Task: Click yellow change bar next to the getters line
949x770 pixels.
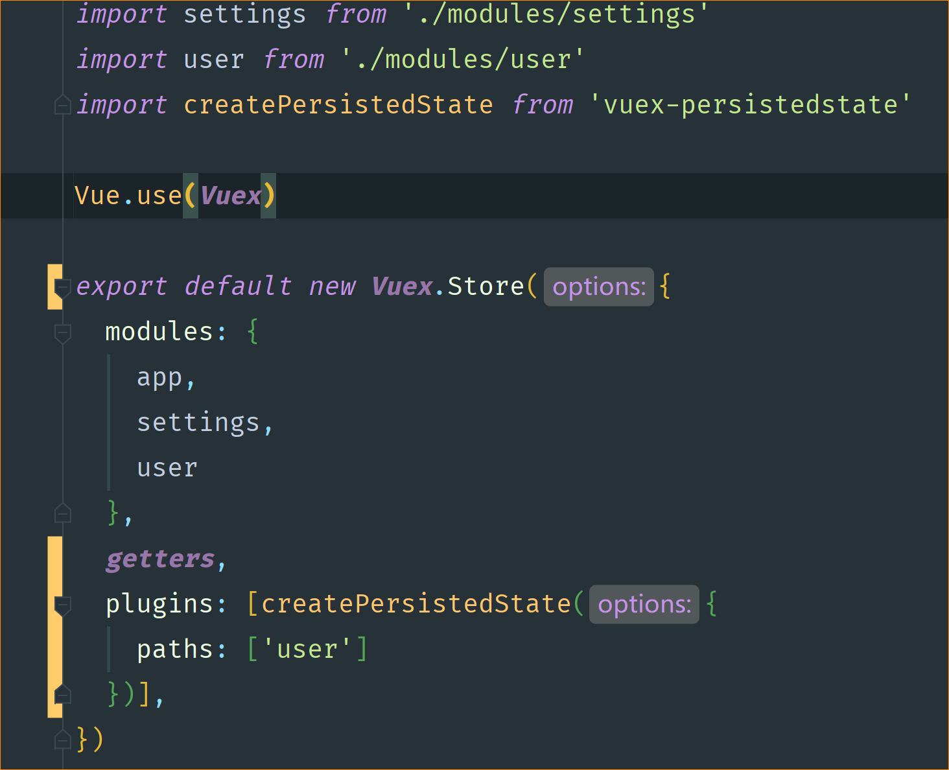Action: [x=54, y=558]
